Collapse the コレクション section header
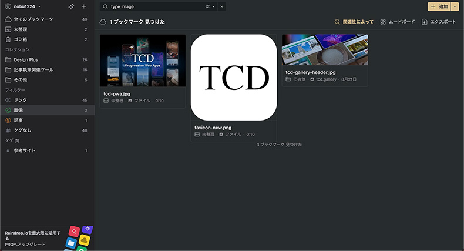 pyautogui.click(x=18, y=49)
